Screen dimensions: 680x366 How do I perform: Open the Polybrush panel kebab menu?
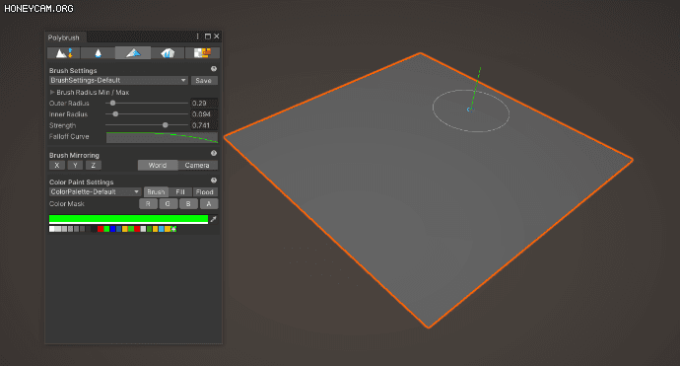tap(198, 37)
